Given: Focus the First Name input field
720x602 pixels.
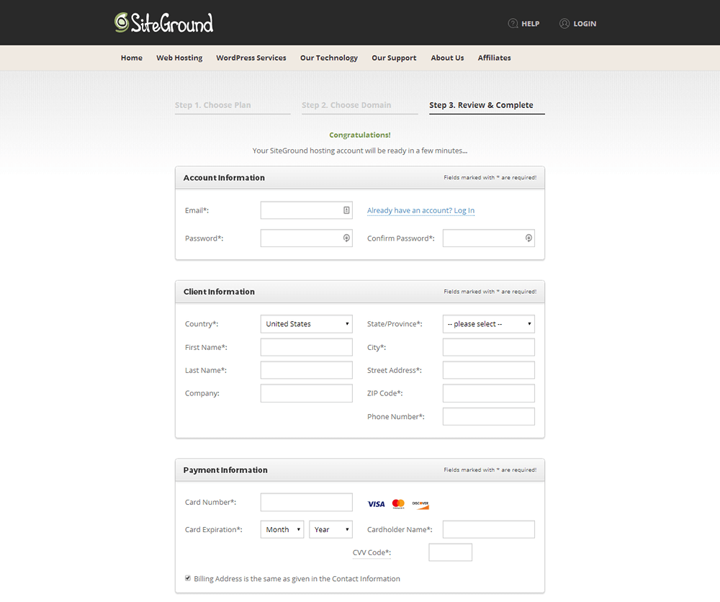Looking at the screenshot, I should pyautogui.click(x=306, y=347).
